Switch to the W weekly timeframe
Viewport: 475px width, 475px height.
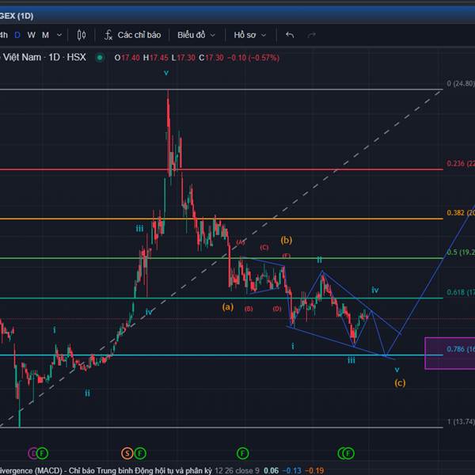pos(31,35)
